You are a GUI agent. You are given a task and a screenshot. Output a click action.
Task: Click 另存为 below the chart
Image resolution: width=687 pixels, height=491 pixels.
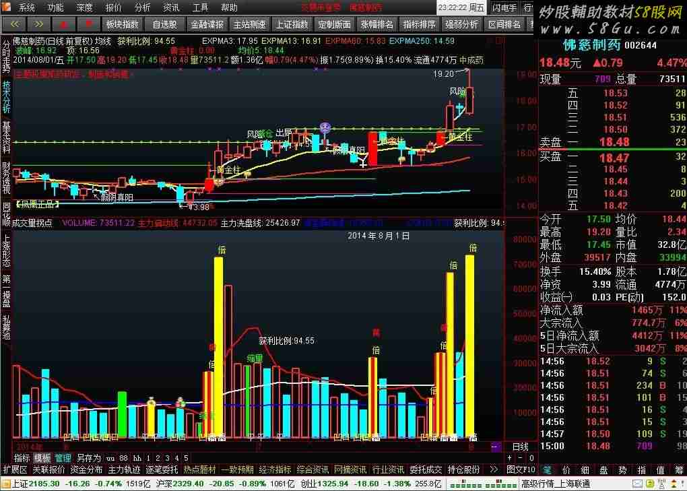pos(89,458)
